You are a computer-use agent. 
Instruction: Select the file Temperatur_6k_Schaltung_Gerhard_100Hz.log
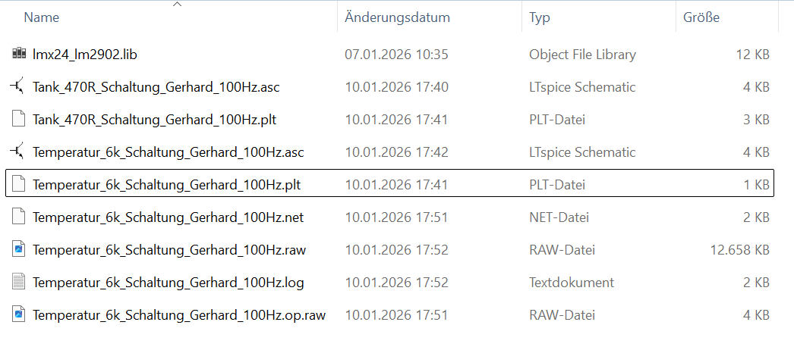[168, 283]
